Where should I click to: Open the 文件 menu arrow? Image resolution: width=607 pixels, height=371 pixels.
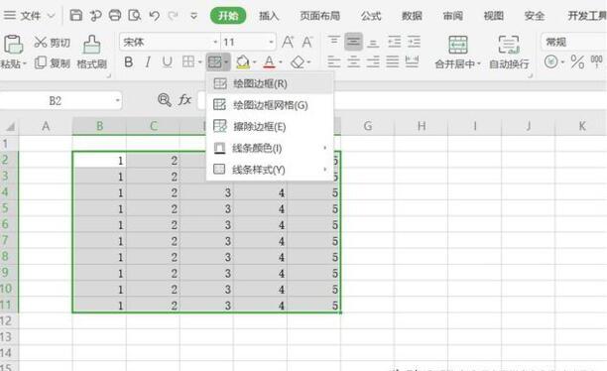[x=51, y=16]
